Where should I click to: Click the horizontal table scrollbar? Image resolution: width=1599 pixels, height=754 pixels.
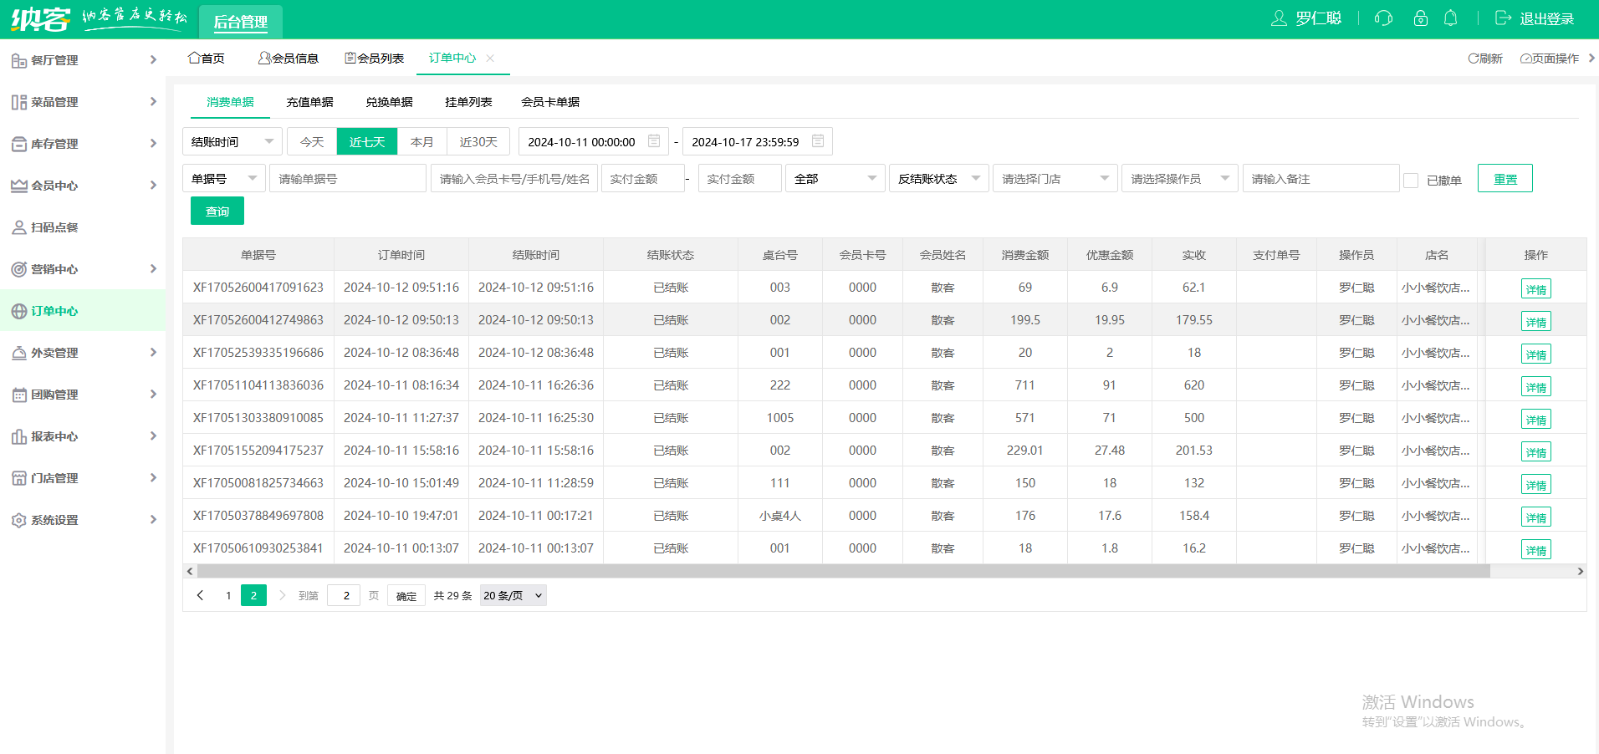843,572
